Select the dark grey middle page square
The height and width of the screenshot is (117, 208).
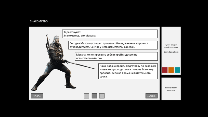click(x=94, y=96)
